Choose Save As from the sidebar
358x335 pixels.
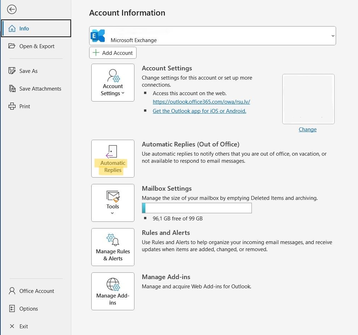click(36, 71)
